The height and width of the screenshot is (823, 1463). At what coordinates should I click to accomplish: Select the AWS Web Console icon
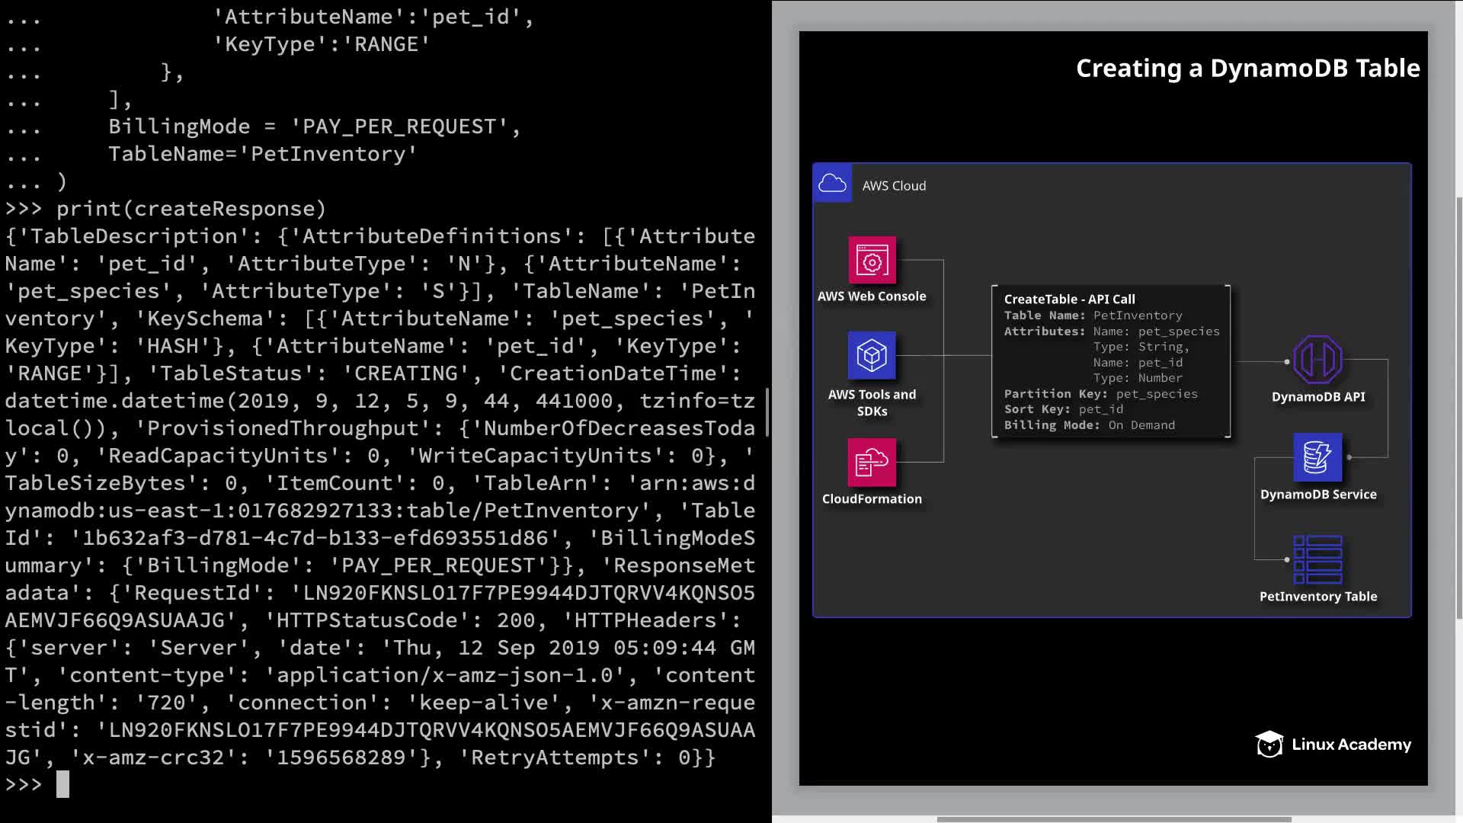[x=872, y=261]
